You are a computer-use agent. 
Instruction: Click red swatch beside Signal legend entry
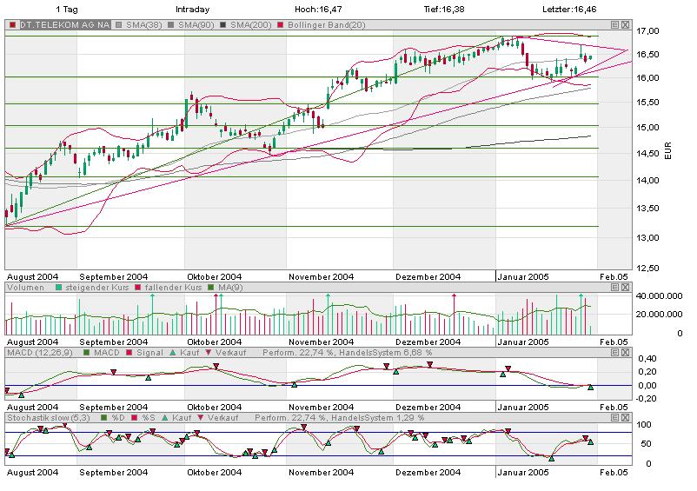[129, 353]
